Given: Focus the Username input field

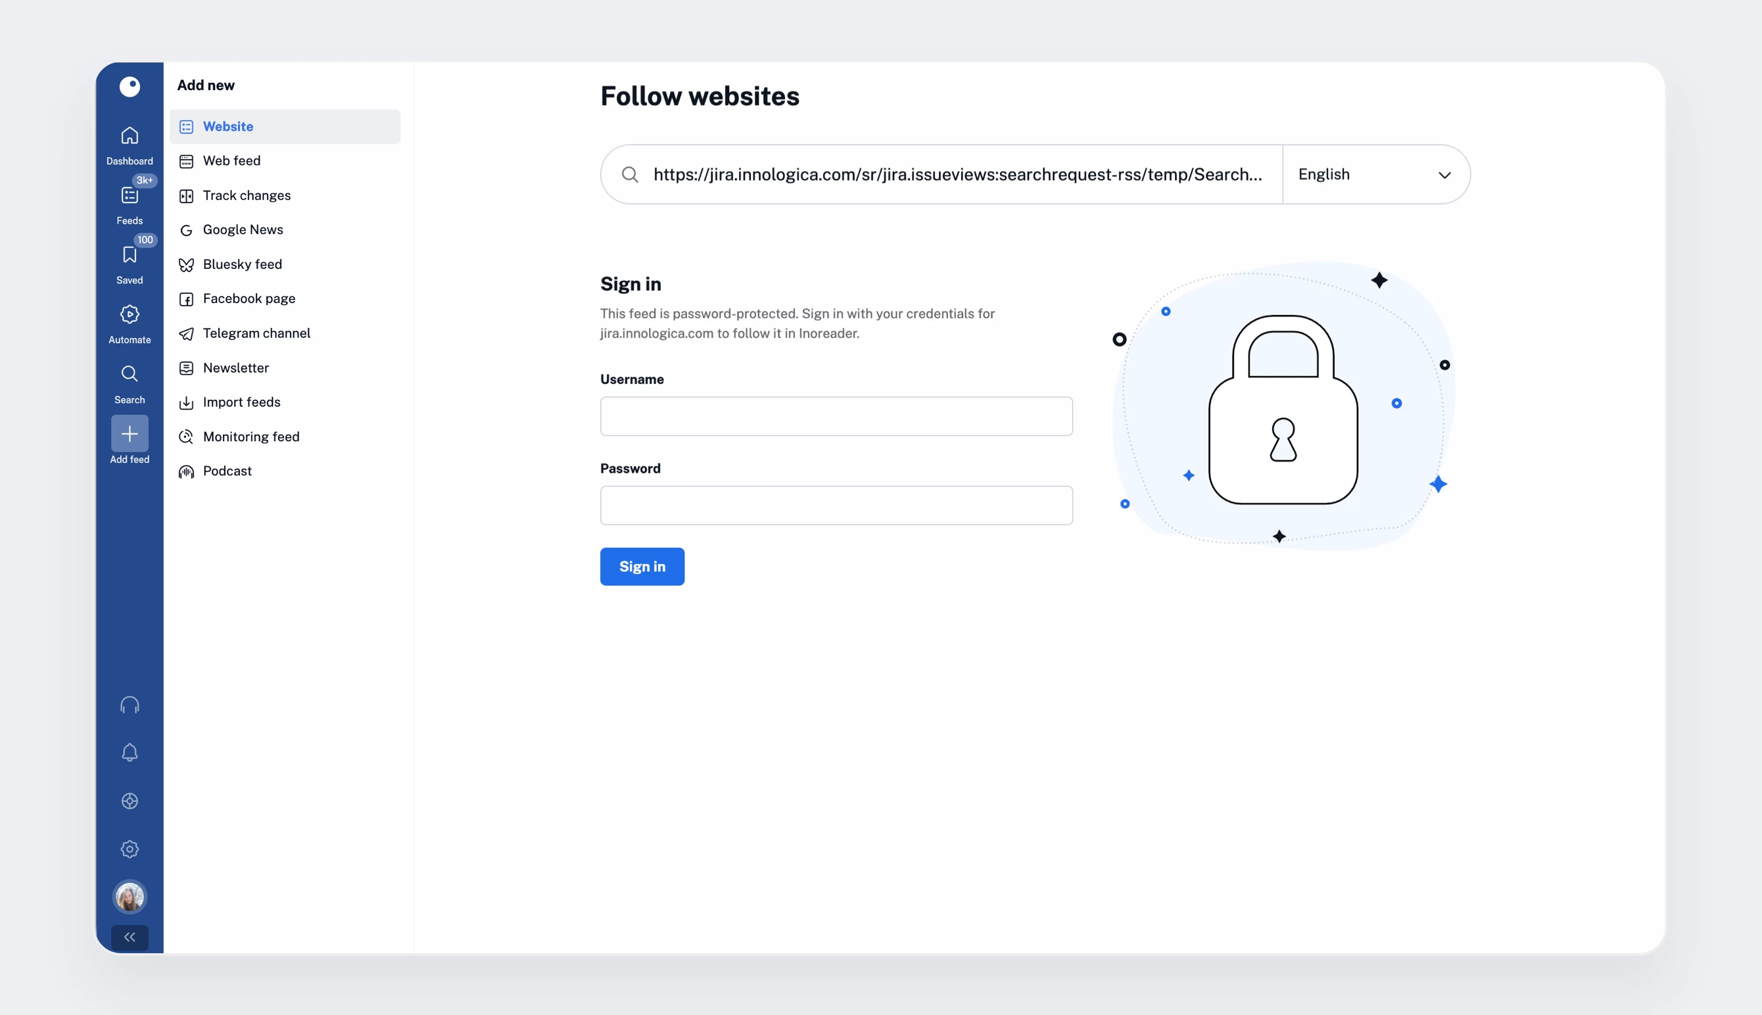Looking at the screenshot, I should 836,417.
